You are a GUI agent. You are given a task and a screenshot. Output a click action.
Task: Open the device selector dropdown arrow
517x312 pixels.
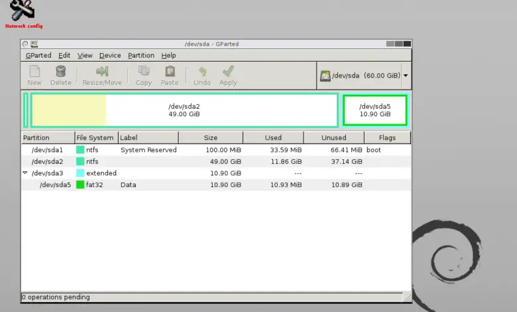pyautogui.click(x=406, y=76)
